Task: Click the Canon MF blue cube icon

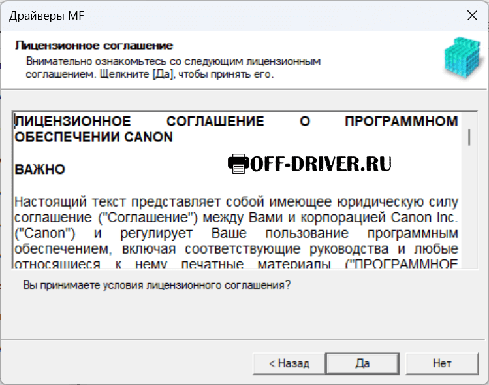Action: pyautogui.click(x=462, y=57)
